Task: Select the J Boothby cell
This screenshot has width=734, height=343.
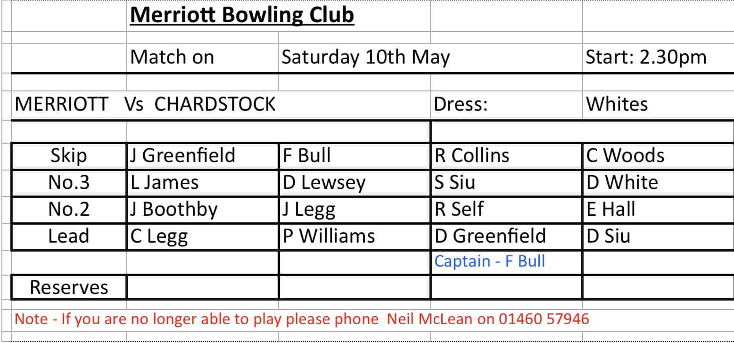Action: pos(174,210)
